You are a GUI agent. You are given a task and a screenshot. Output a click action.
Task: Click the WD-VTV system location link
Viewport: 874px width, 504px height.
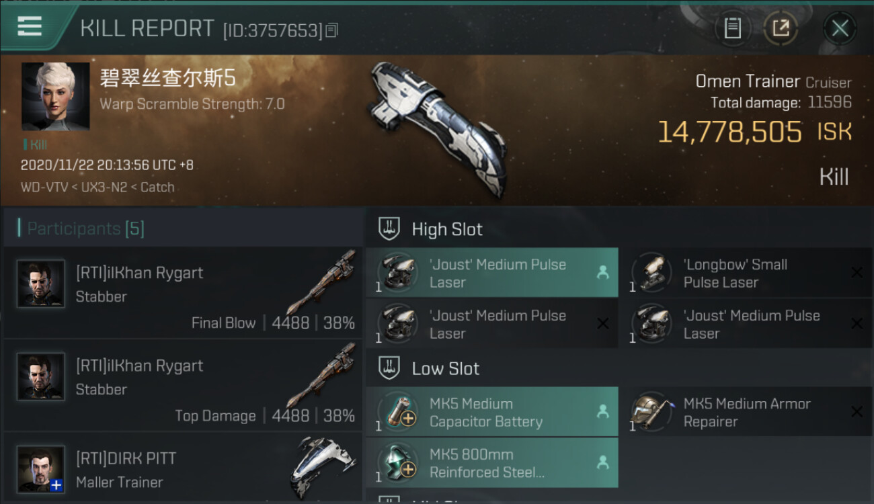coord(44,187)
